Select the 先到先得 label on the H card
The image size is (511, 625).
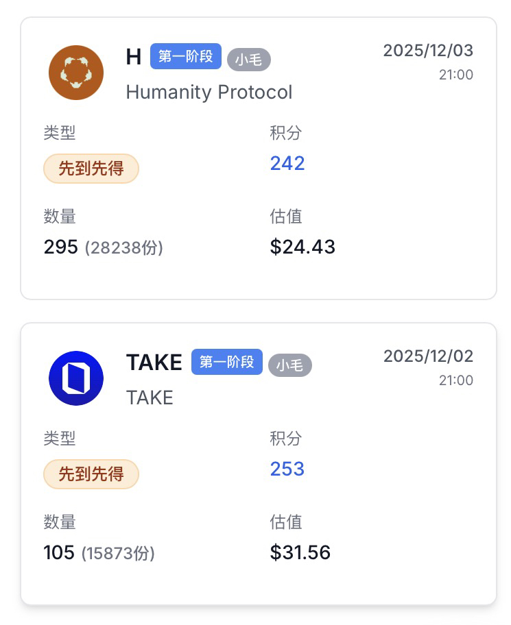[x=91, y=169]
